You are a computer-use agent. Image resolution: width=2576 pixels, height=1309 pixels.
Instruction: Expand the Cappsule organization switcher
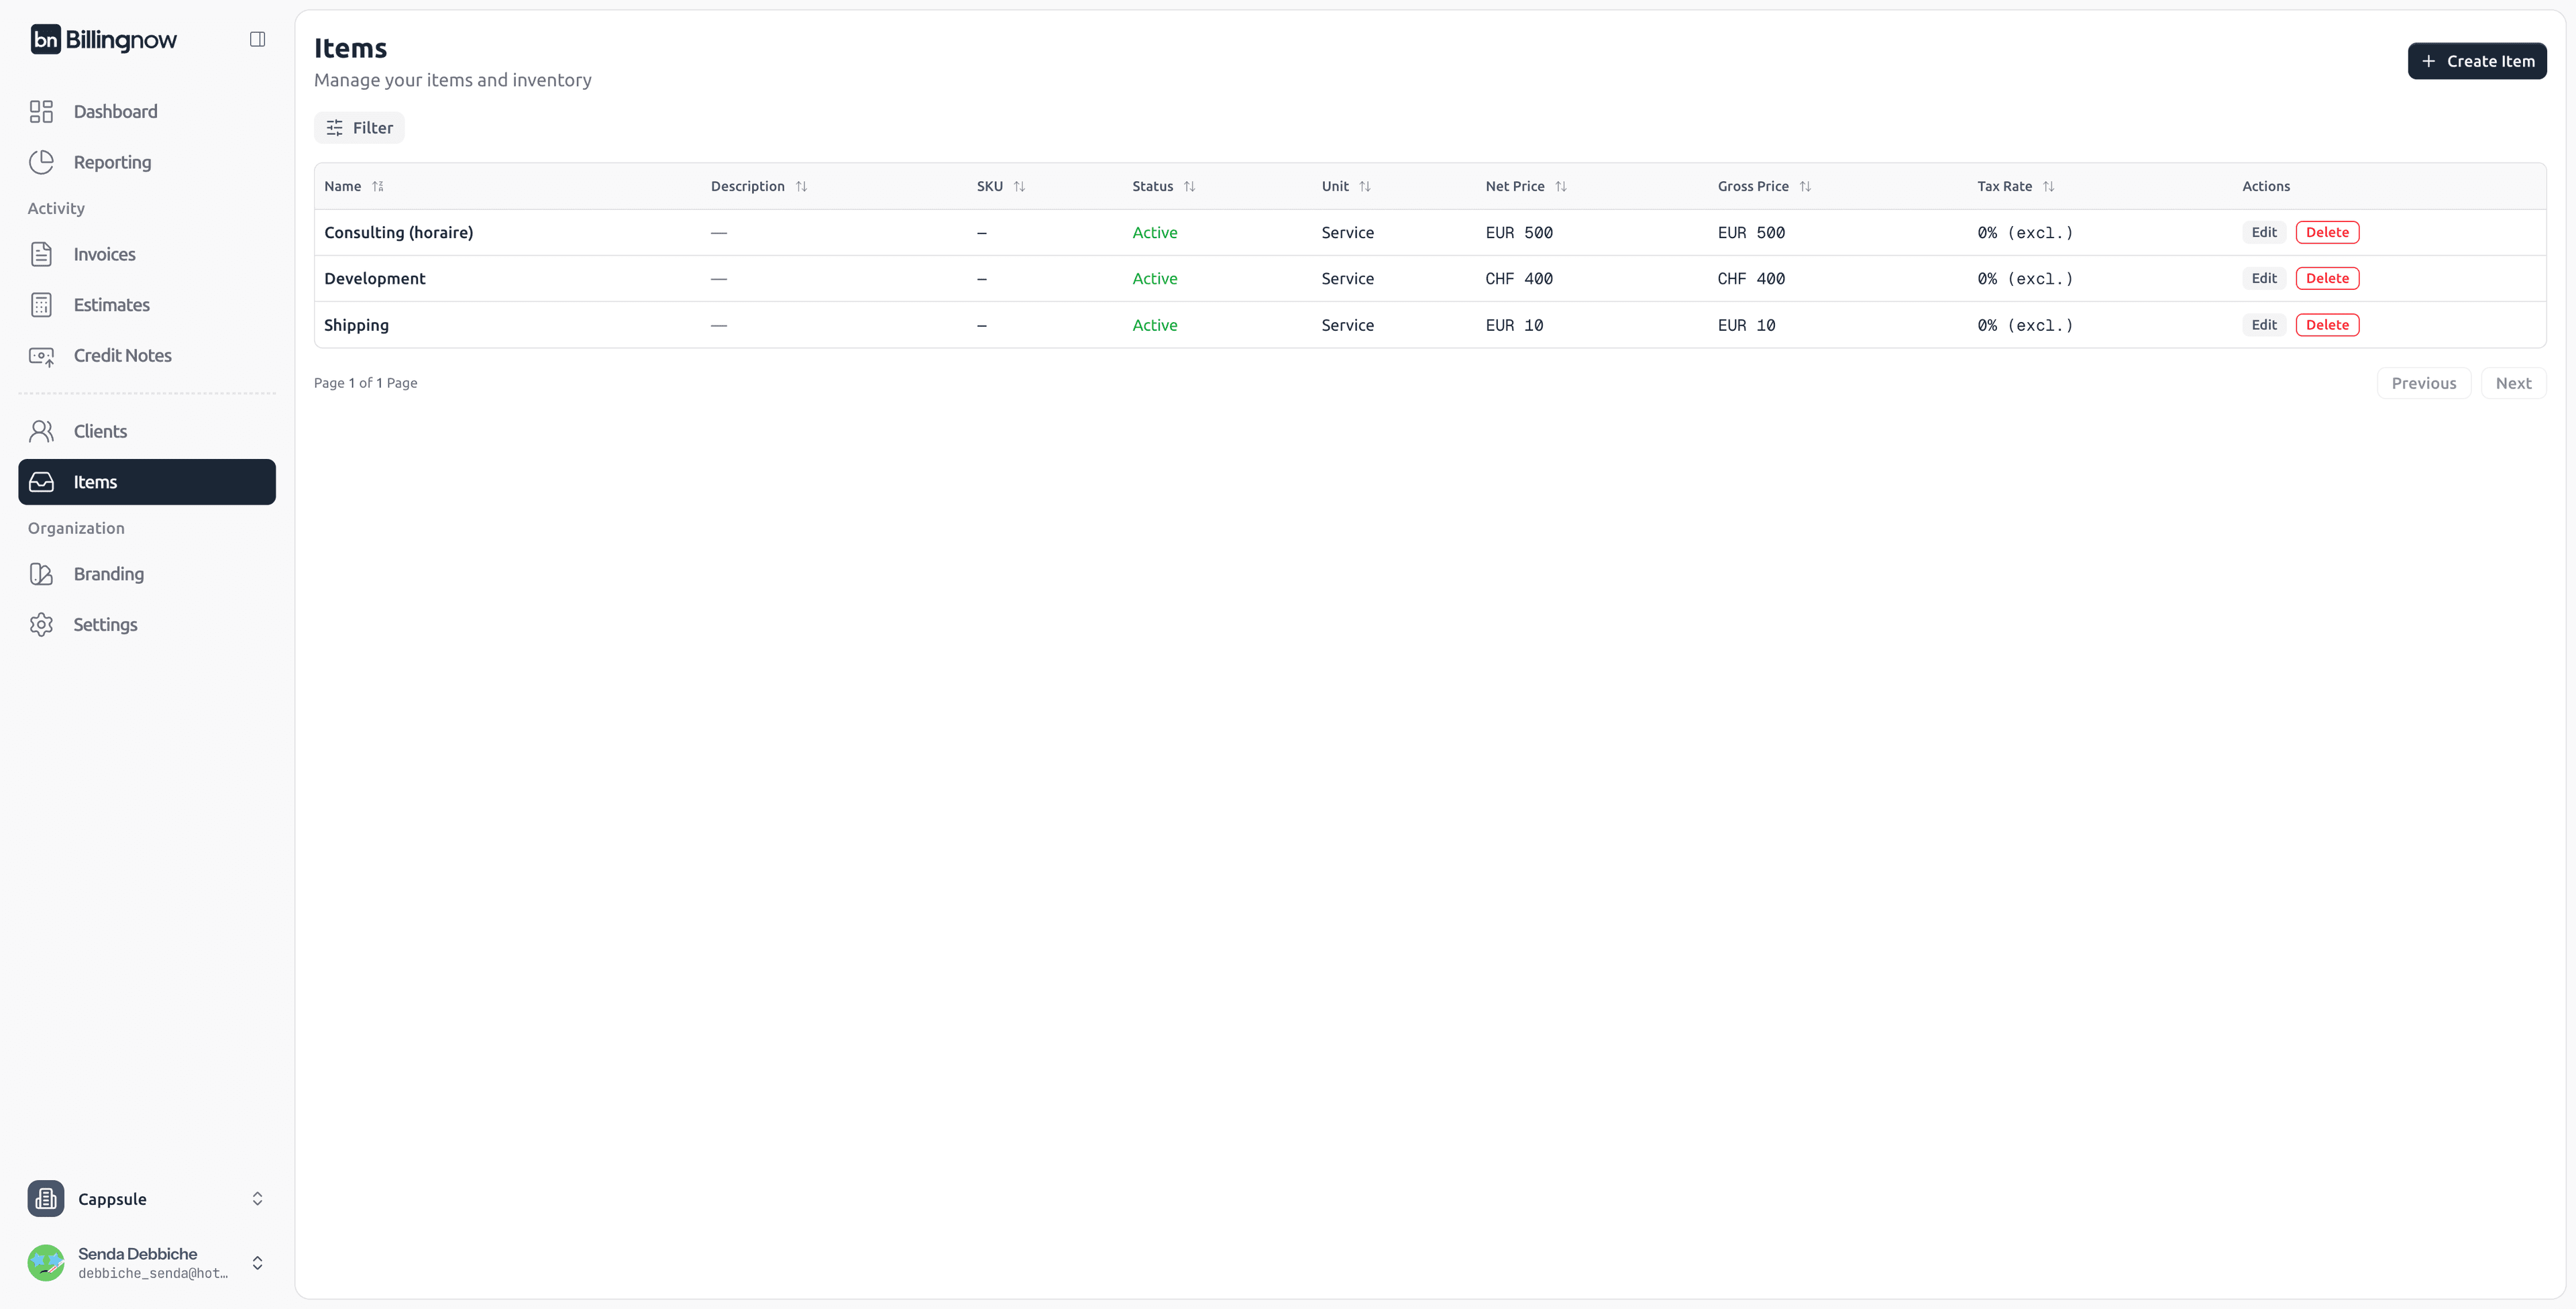257,1198
